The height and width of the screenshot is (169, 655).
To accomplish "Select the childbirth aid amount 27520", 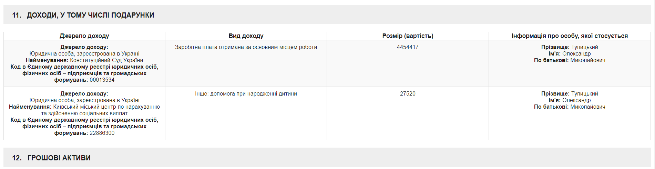I will pyautogui.click(x=408, y=94).
